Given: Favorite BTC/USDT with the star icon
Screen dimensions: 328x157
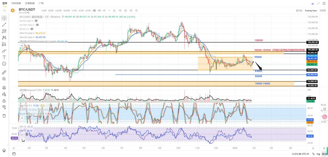Looking at the screenshot, I should (4, 10).
